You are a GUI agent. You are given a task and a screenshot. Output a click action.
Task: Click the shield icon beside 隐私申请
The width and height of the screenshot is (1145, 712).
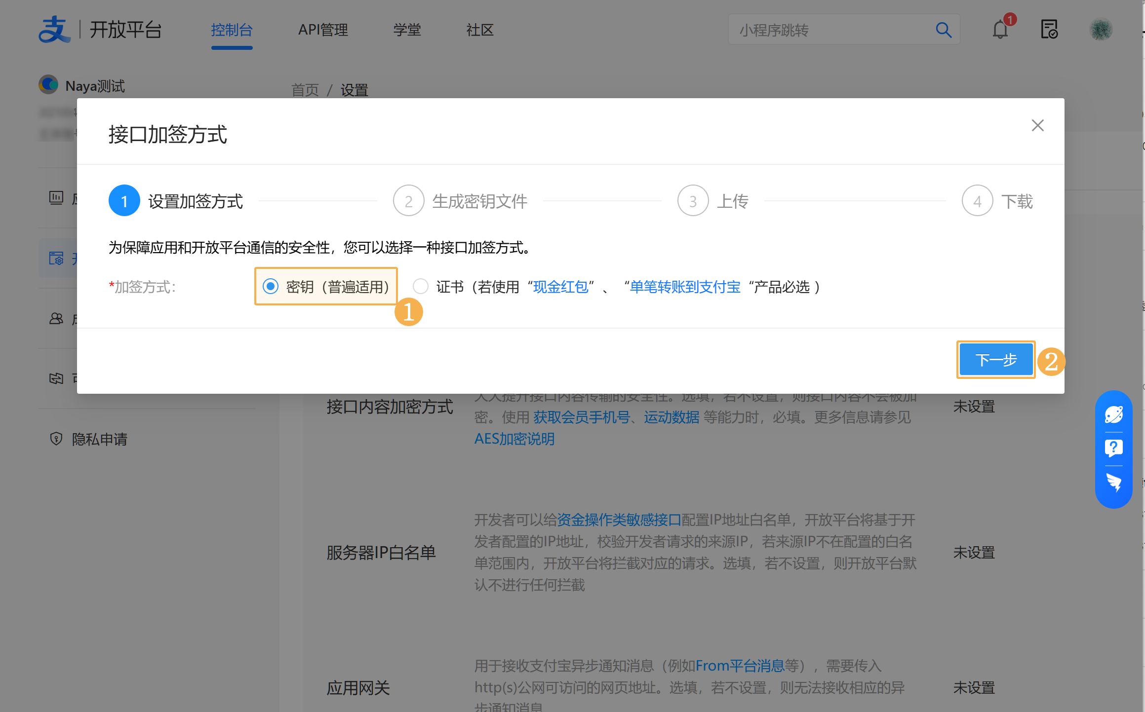click(x=56, y=439)
